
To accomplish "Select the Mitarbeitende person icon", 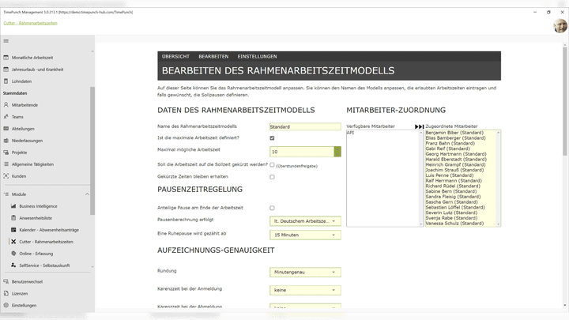I will (6, 105).
